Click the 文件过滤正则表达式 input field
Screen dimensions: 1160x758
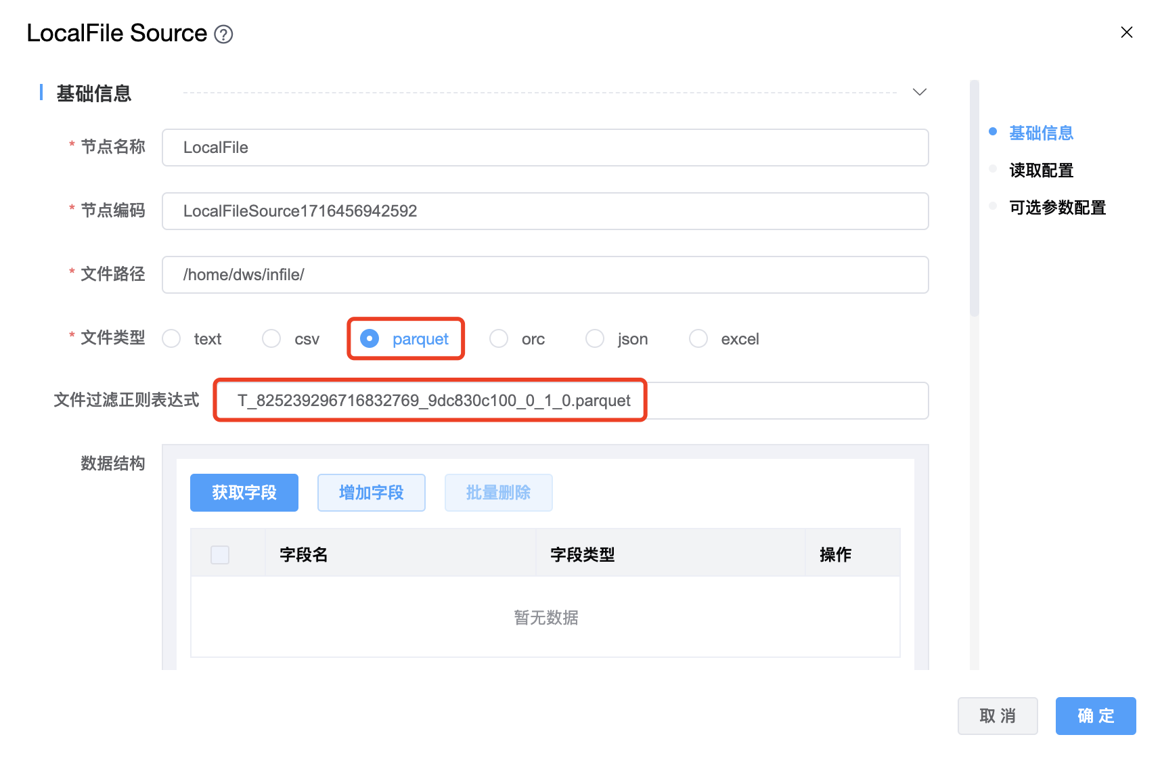click(571, 401)
